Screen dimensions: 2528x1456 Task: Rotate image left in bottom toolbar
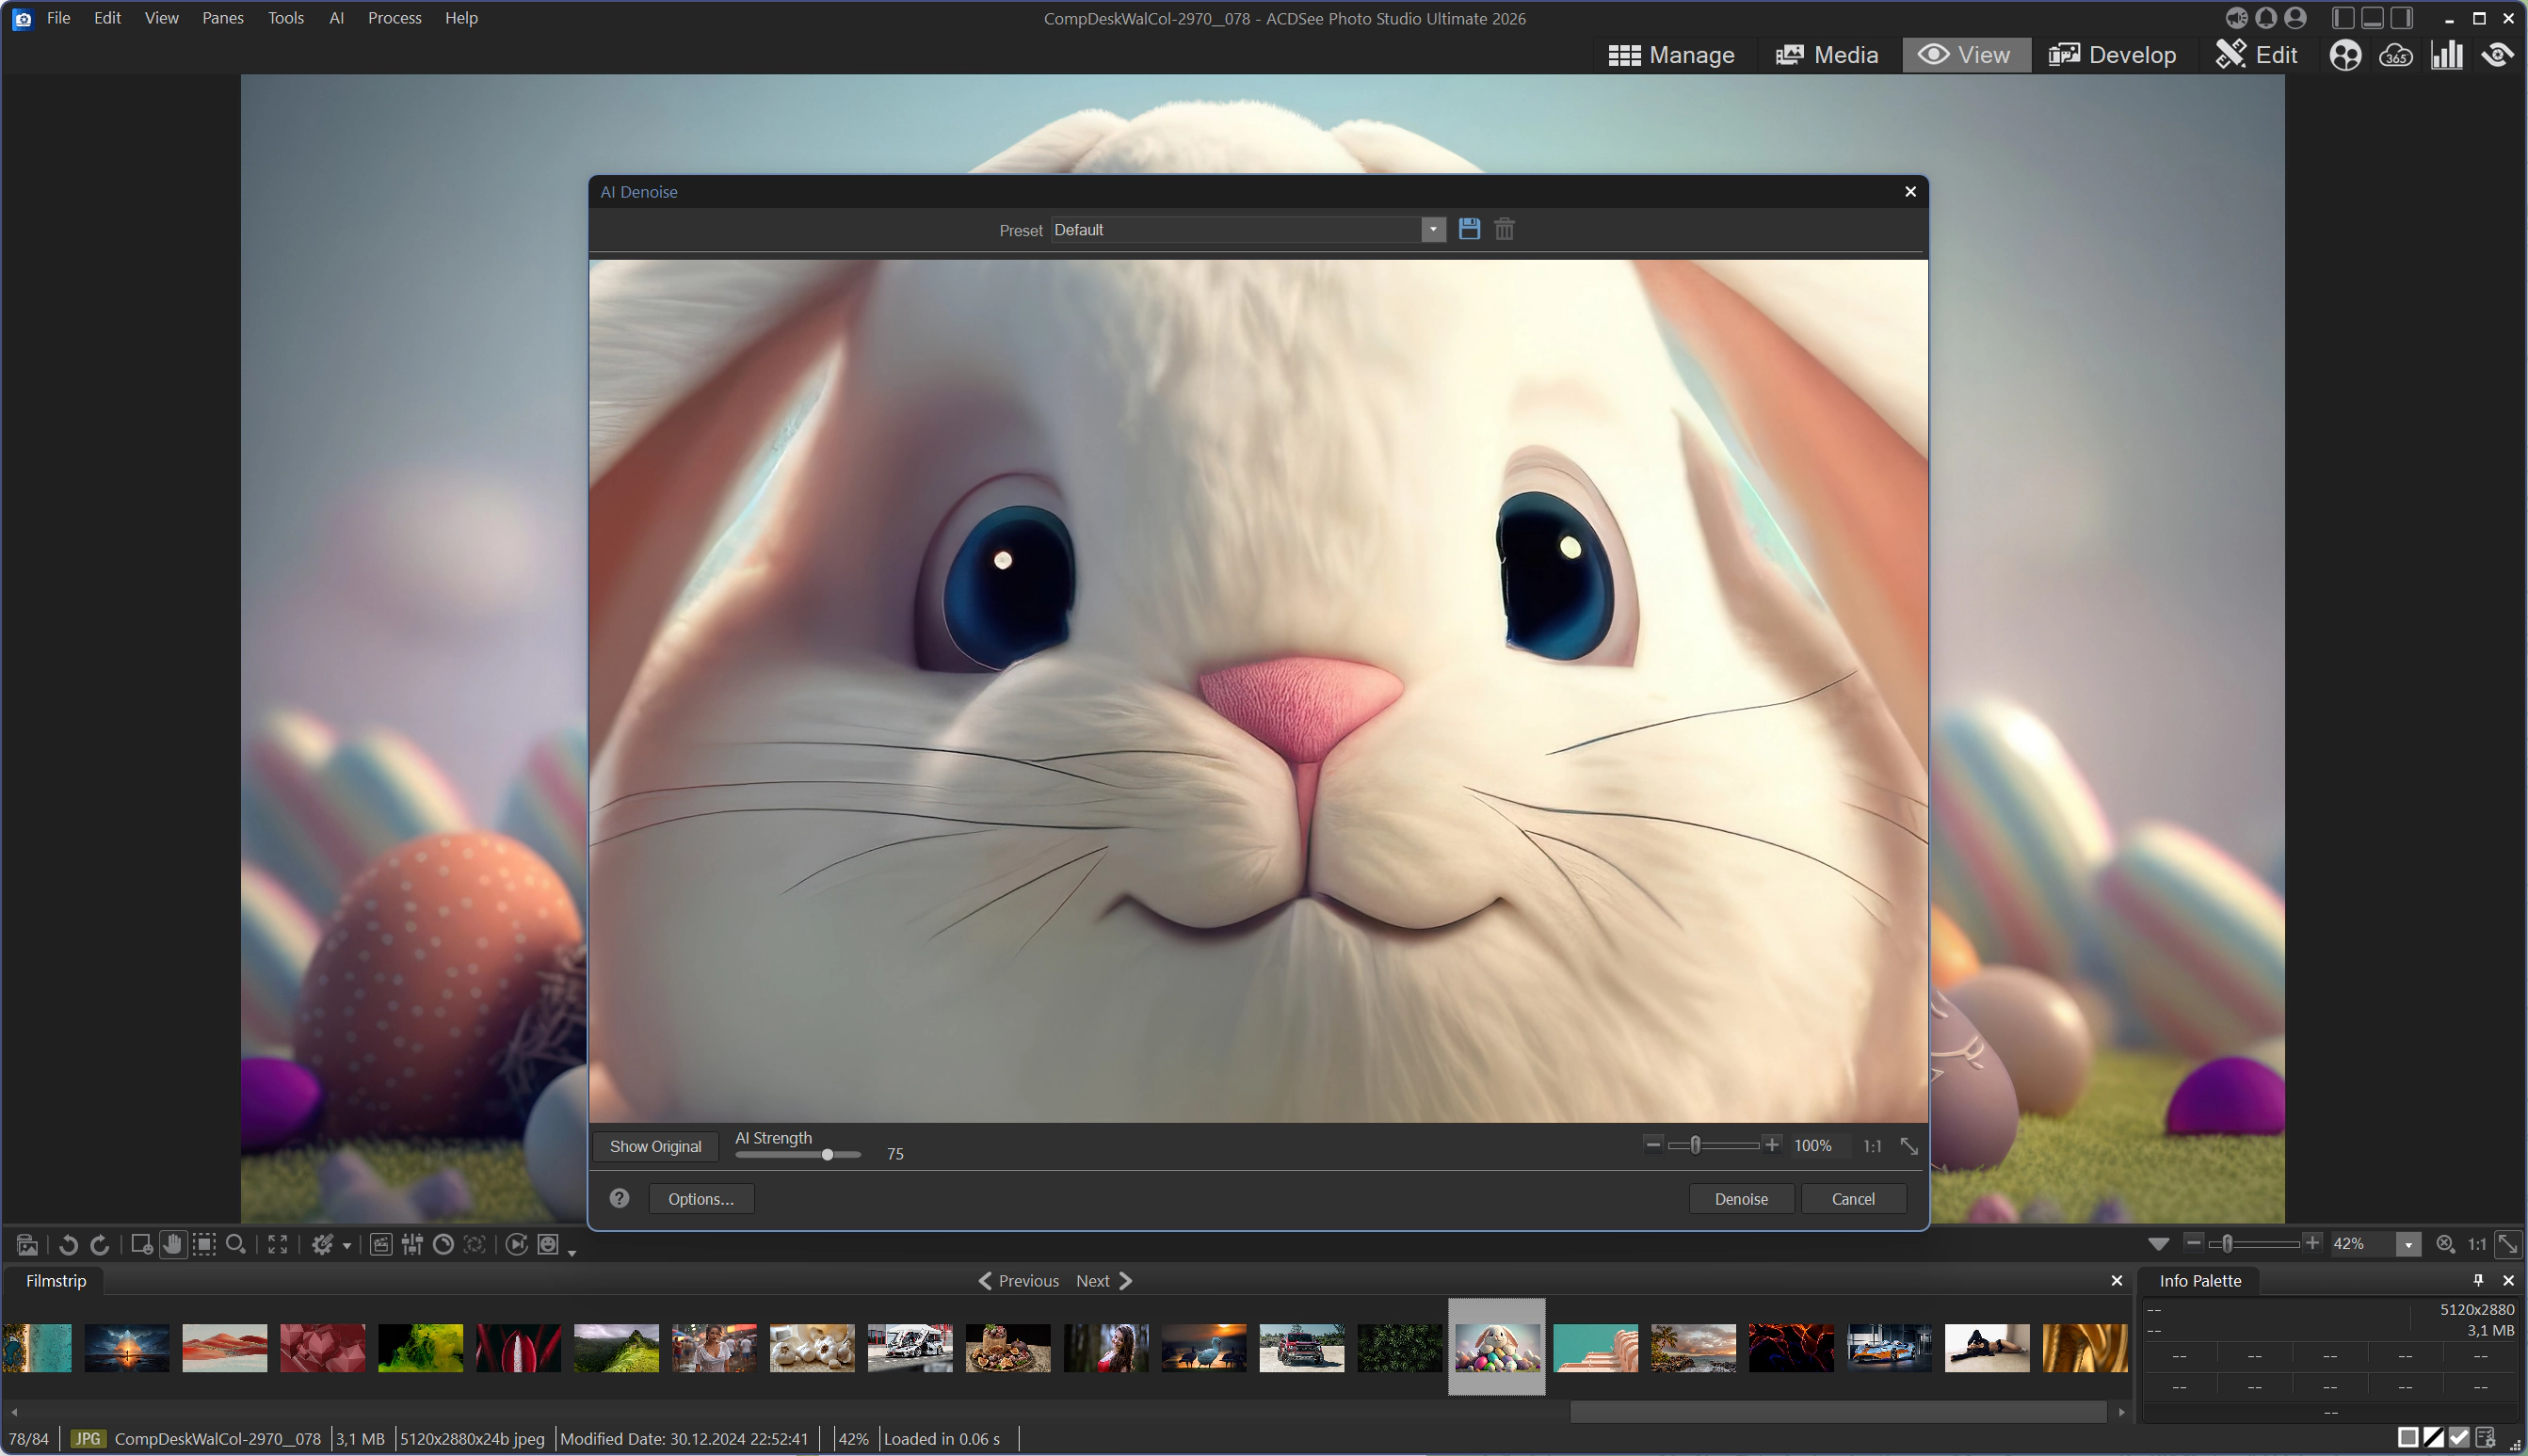pos(68,1244)
